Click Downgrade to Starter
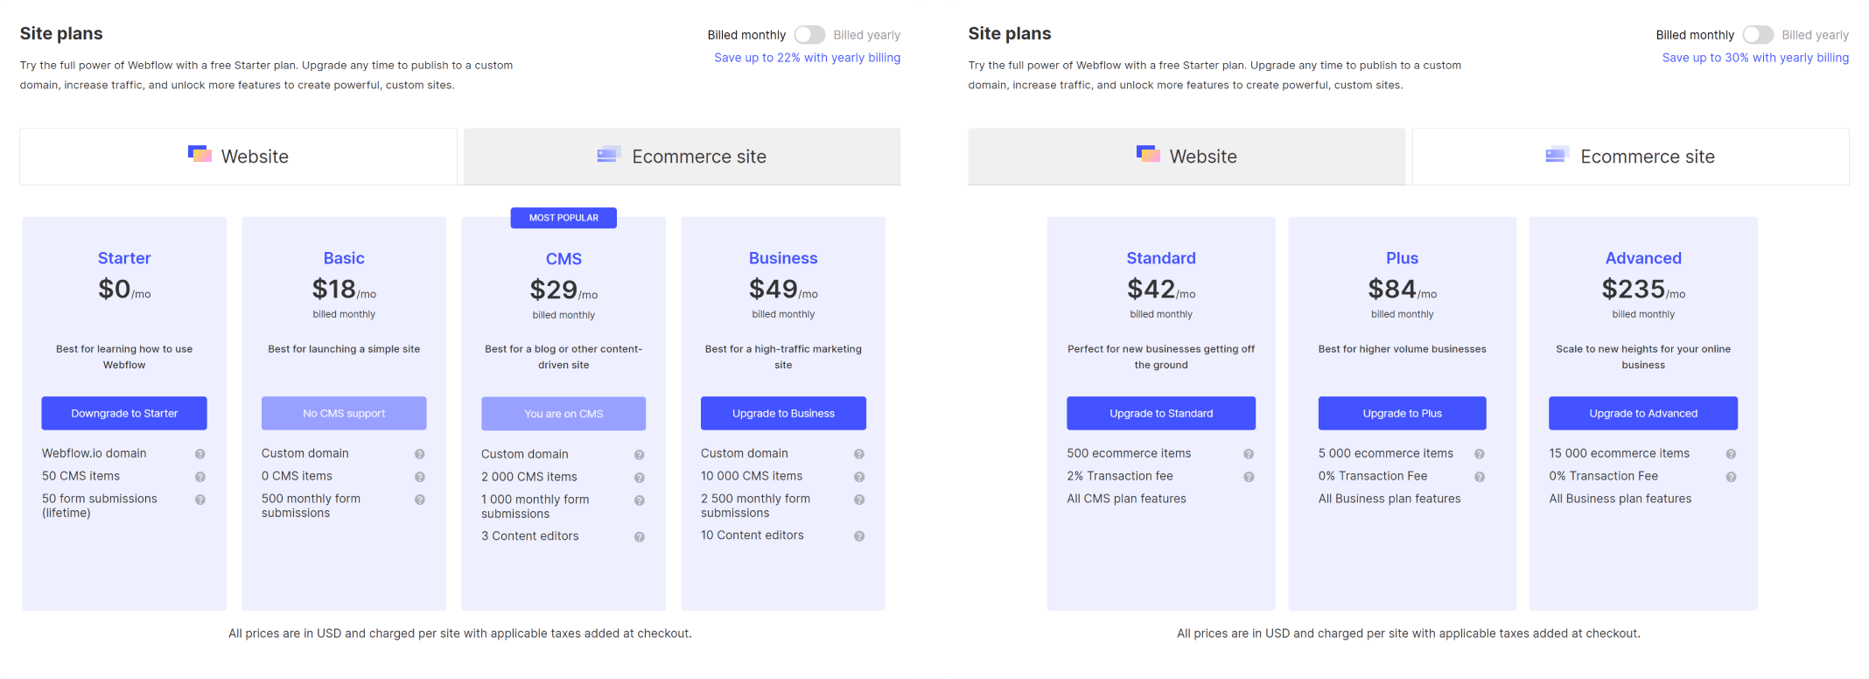The height and width of the screenshot is (679, 1869). click(x=124, y=413)
